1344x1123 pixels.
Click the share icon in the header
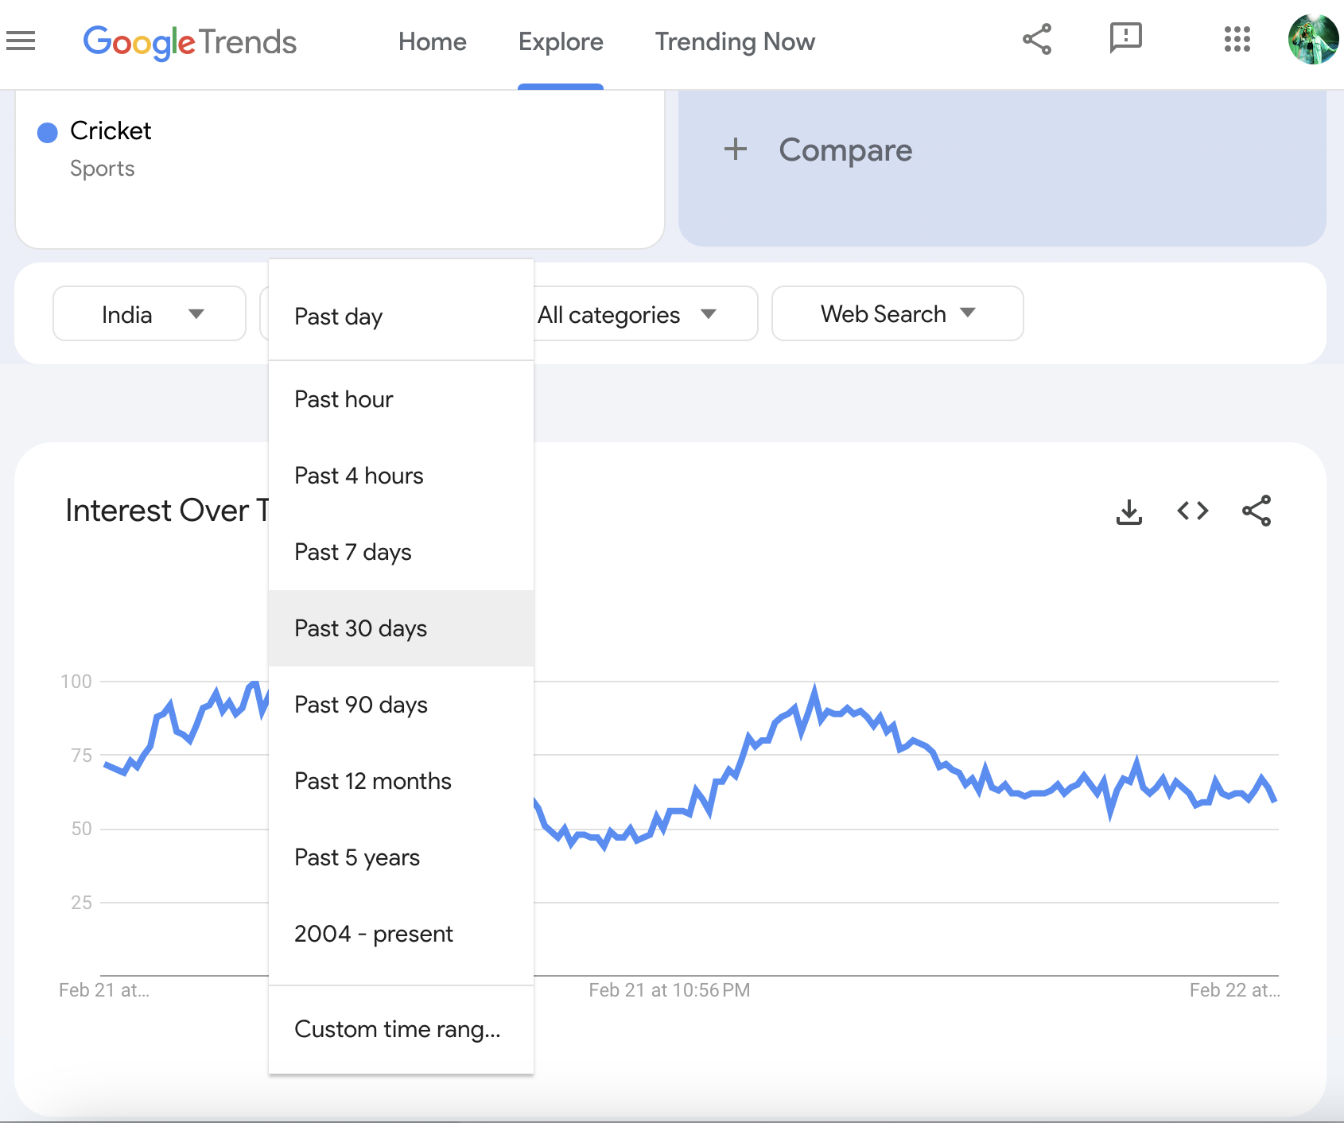(x=1037, y=39)
